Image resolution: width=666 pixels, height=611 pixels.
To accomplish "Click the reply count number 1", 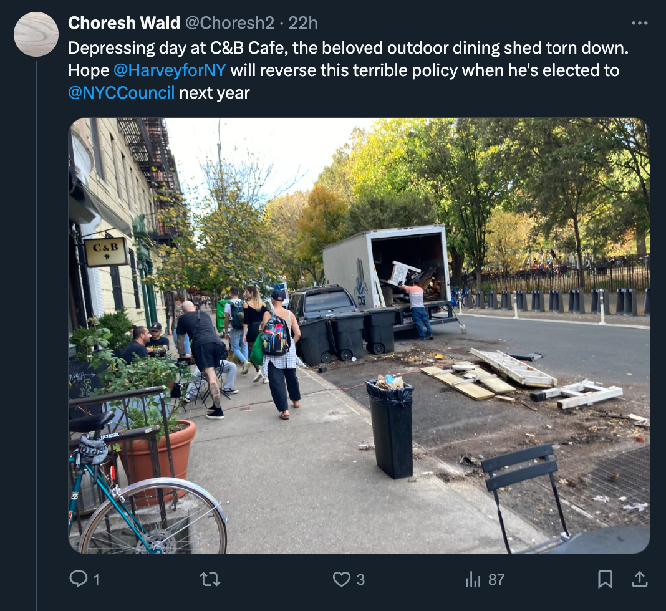I will pos(96,580).
